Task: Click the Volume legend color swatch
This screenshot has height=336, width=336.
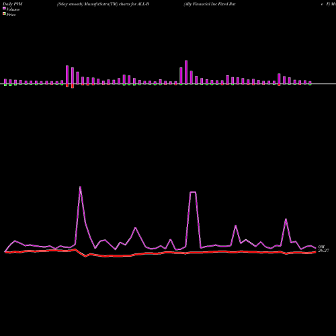Action: (4, 8)
